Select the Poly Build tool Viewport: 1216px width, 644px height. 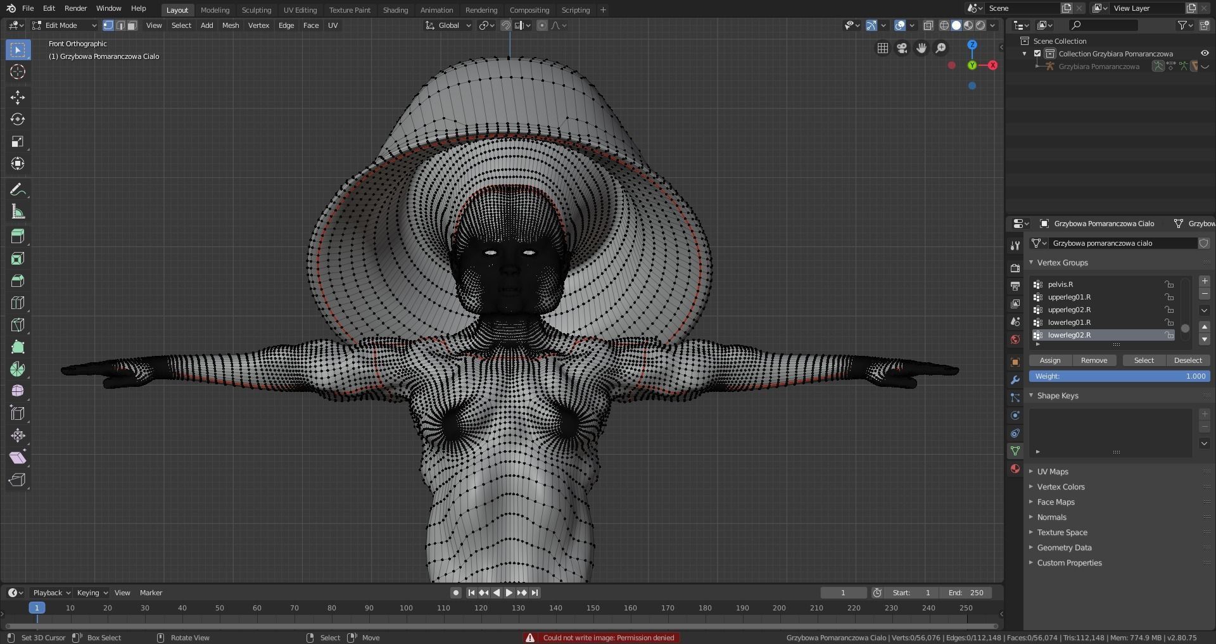tap(18, 347)
